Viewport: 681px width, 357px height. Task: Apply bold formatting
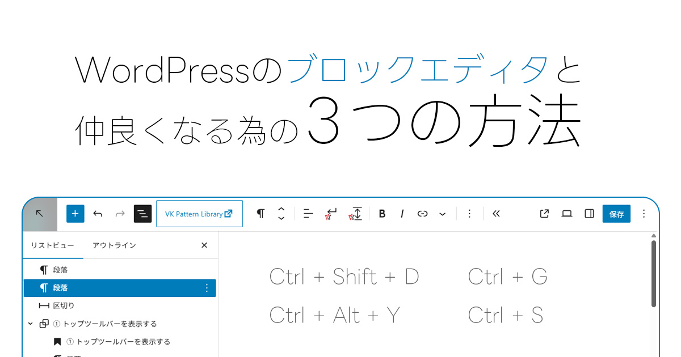pos(382,214)
